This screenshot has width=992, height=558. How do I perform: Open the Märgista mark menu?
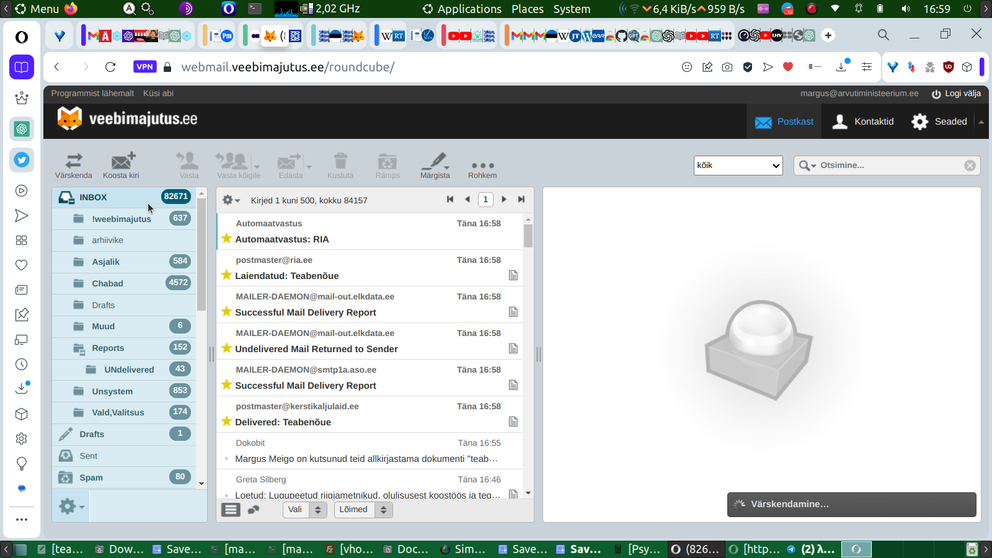435,166
